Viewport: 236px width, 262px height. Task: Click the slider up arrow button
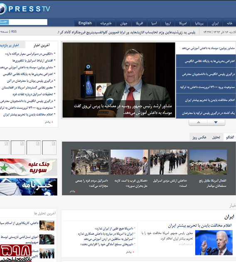[x=198, y=123]
